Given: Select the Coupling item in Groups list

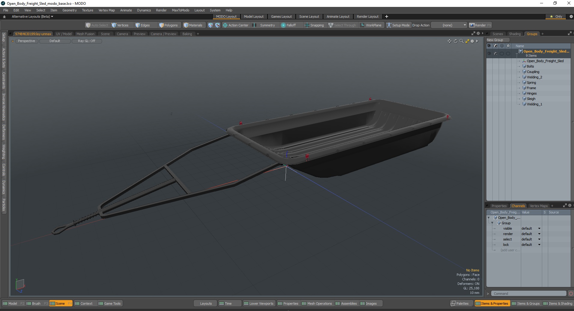Looking at the screenshot, I should [533, 72].
